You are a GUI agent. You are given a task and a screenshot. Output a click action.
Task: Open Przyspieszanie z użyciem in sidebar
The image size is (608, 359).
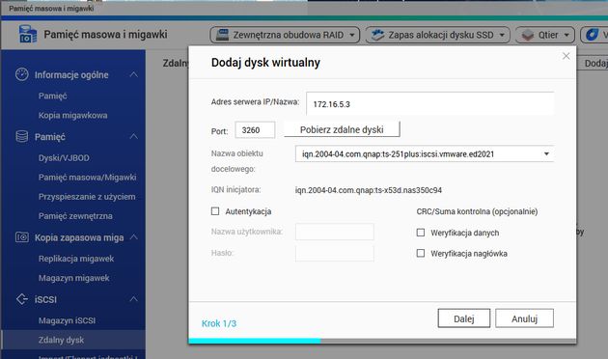pos(87,197)
